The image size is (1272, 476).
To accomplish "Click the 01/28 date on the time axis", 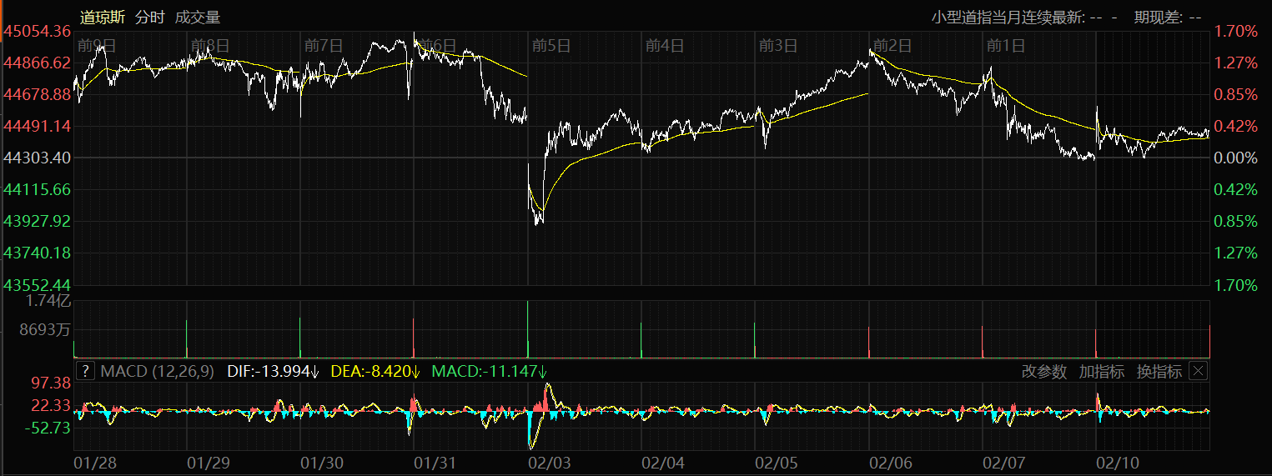I will pyautogui.click(x=96, y=462).
